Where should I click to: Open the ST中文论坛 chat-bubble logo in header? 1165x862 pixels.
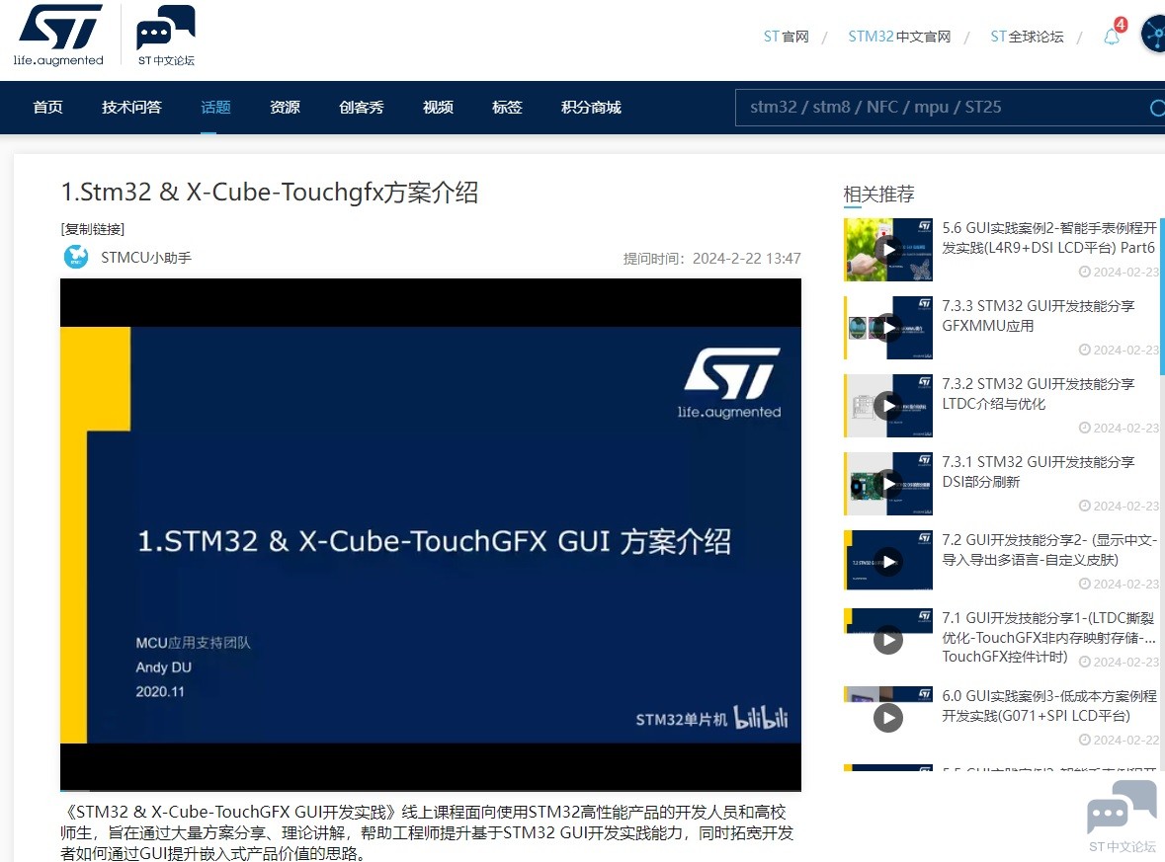[166, 35]
